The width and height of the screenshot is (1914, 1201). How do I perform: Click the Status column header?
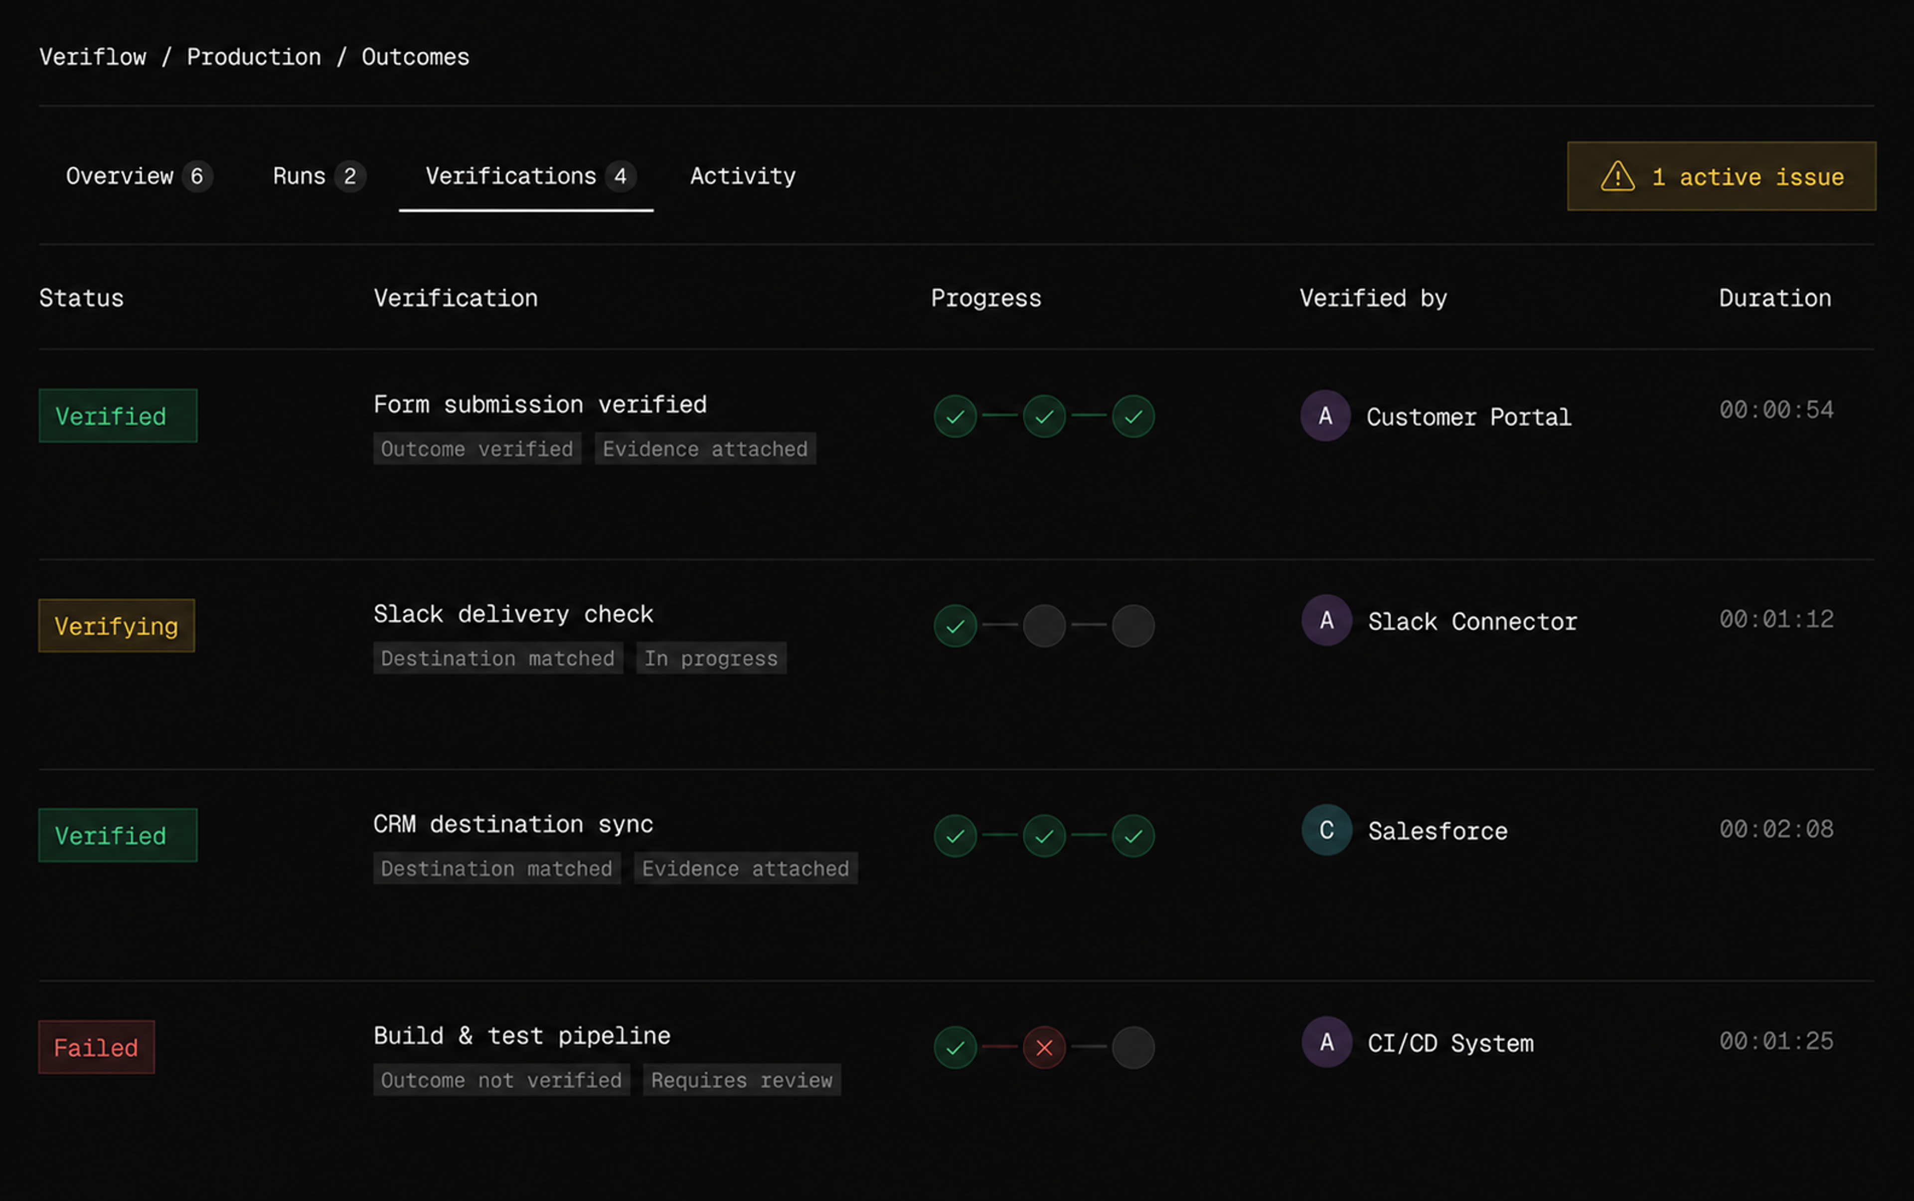point(81,298)
